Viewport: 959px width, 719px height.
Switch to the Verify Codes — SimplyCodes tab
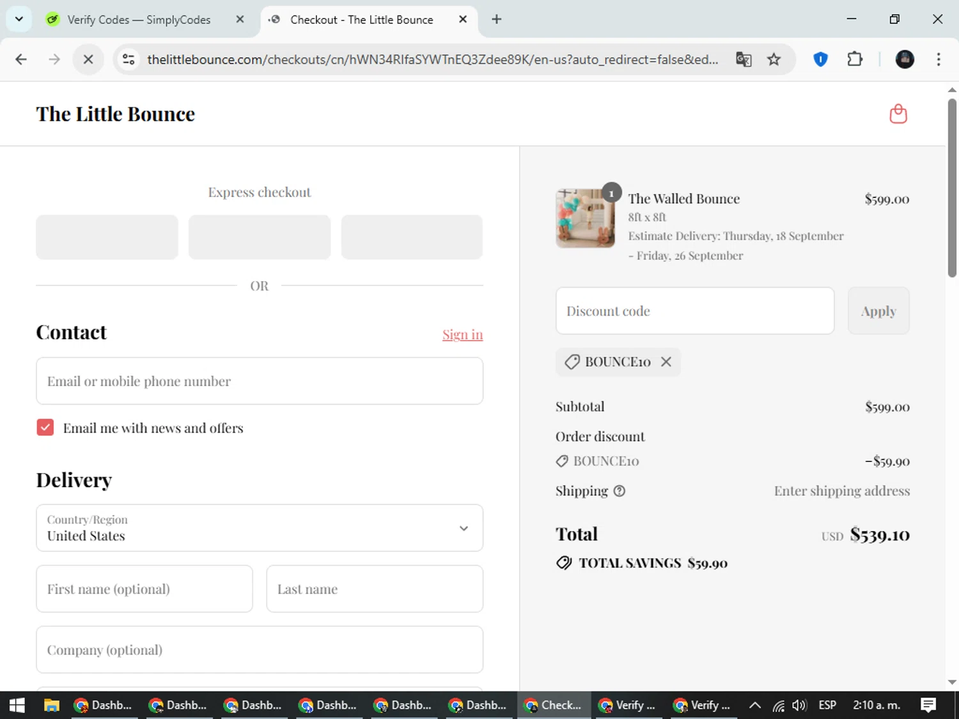[139, 20]
